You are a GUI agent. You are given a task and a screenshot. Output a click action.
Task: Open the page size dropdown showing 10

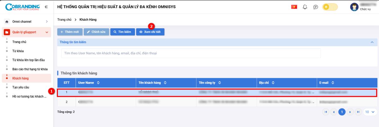pos(370,112)
